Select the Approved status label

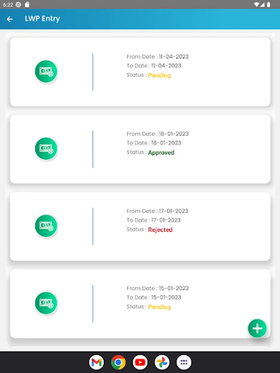pos(161,153)
